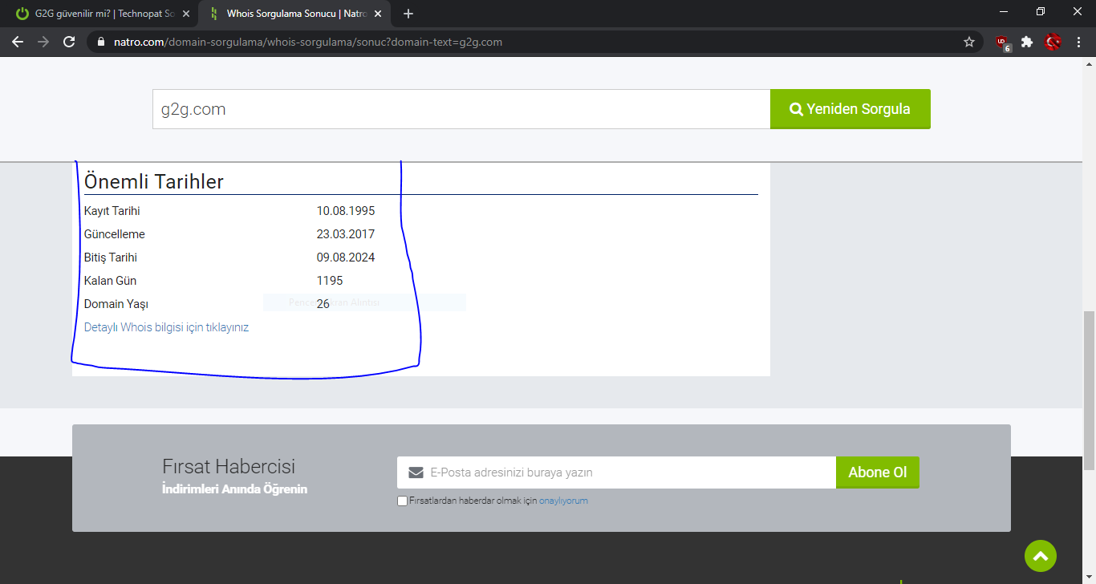Click the browser forward arrow
1096x584 pixels.
[43, 42]
